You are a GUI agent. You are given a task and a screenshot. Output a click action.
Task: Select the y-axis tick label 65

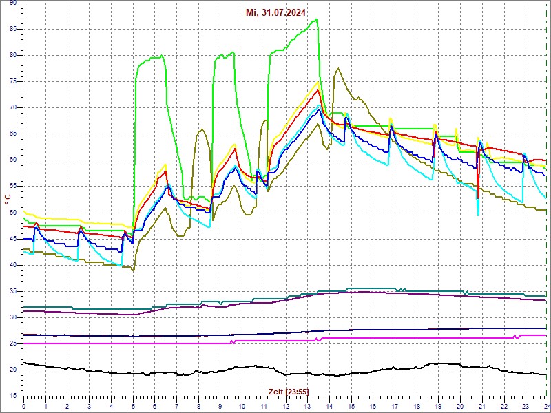tap(13, 134)
